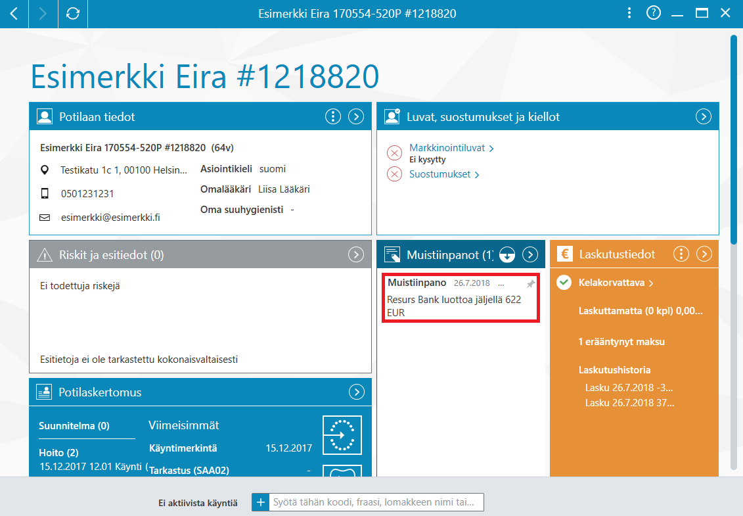Open Potilaan tiedot options menu
This screenshot has width=743, height=516.
(333, 116)
